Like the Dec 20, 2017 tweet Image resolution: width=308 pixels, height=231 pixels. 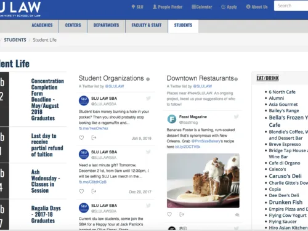tap(81, 191)
